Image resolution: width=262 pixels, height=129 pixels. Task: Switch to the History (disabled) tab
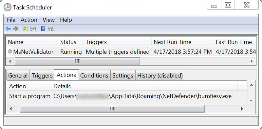[160, 76]
